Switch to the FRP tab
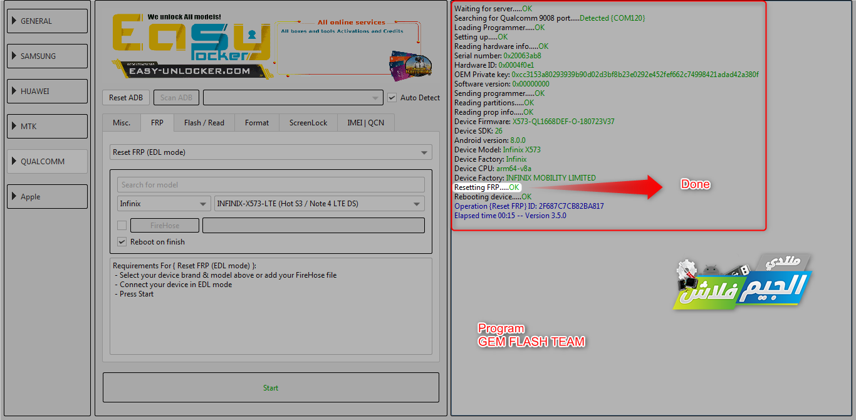Viewport: 856px width, 420px height. (x=157, y=122)
